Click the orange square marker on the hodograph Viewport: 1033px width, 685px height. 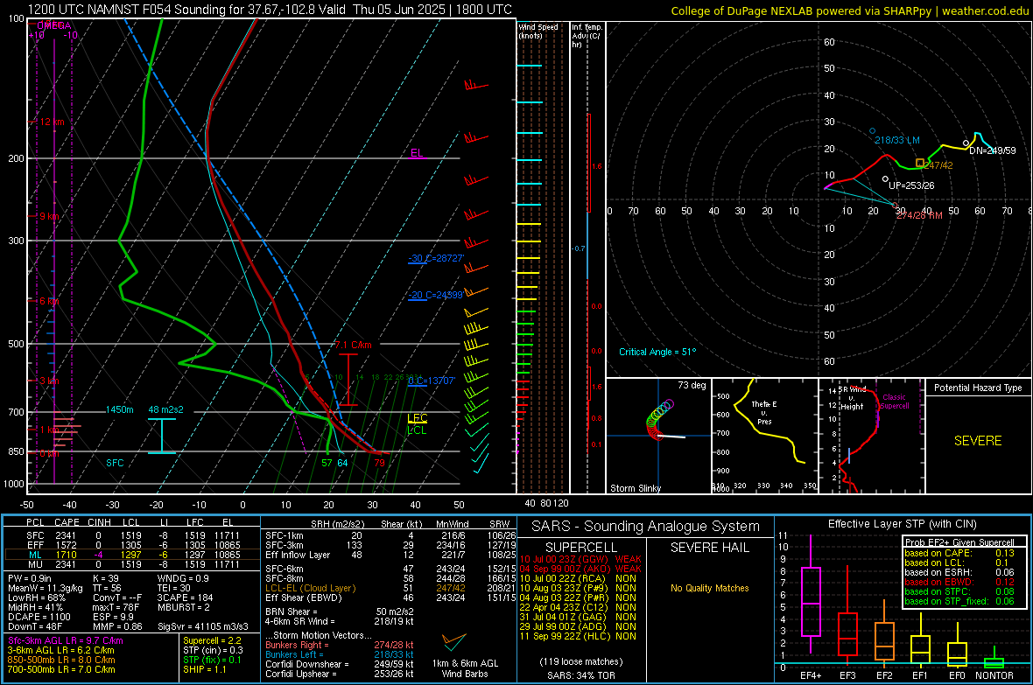click(x=920, y=163)
